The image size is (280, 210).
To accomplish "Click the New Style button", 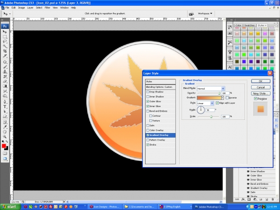I will coord(261,93).
